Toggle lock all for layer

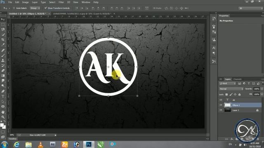point(239,95)
